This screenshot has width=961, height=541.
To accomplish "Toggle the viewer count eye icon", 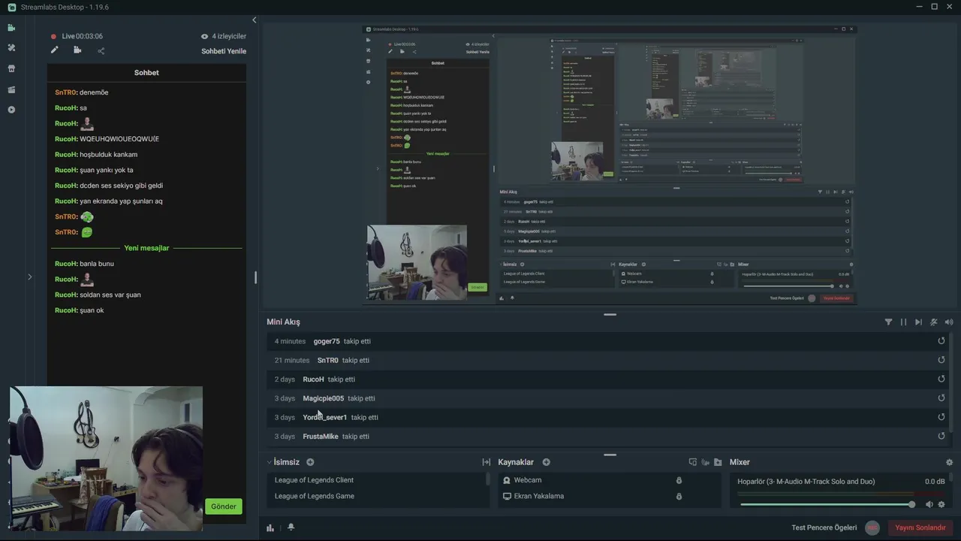I will [204, 36].
